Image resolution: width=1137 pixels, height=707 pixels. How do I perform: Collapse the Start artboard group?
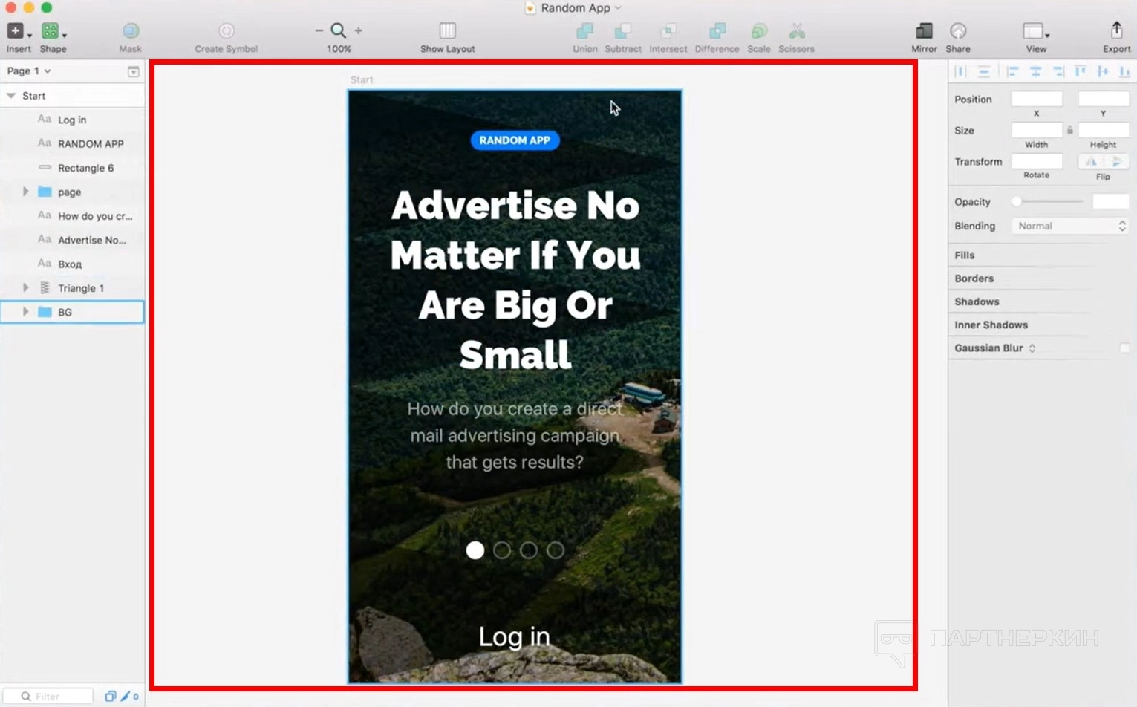pyautogui.click(x=11, y=96)
